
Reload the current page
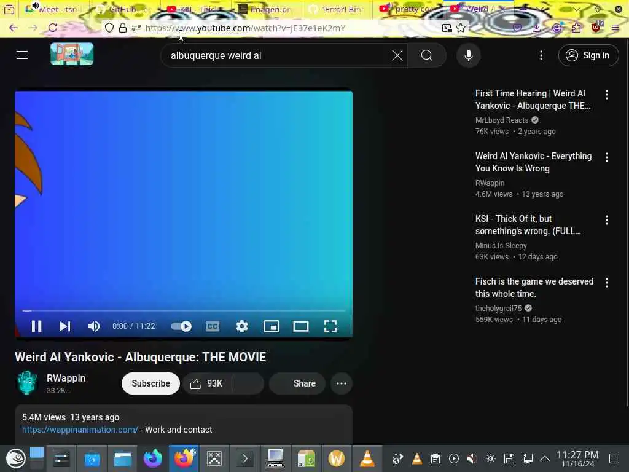[53, 28]
